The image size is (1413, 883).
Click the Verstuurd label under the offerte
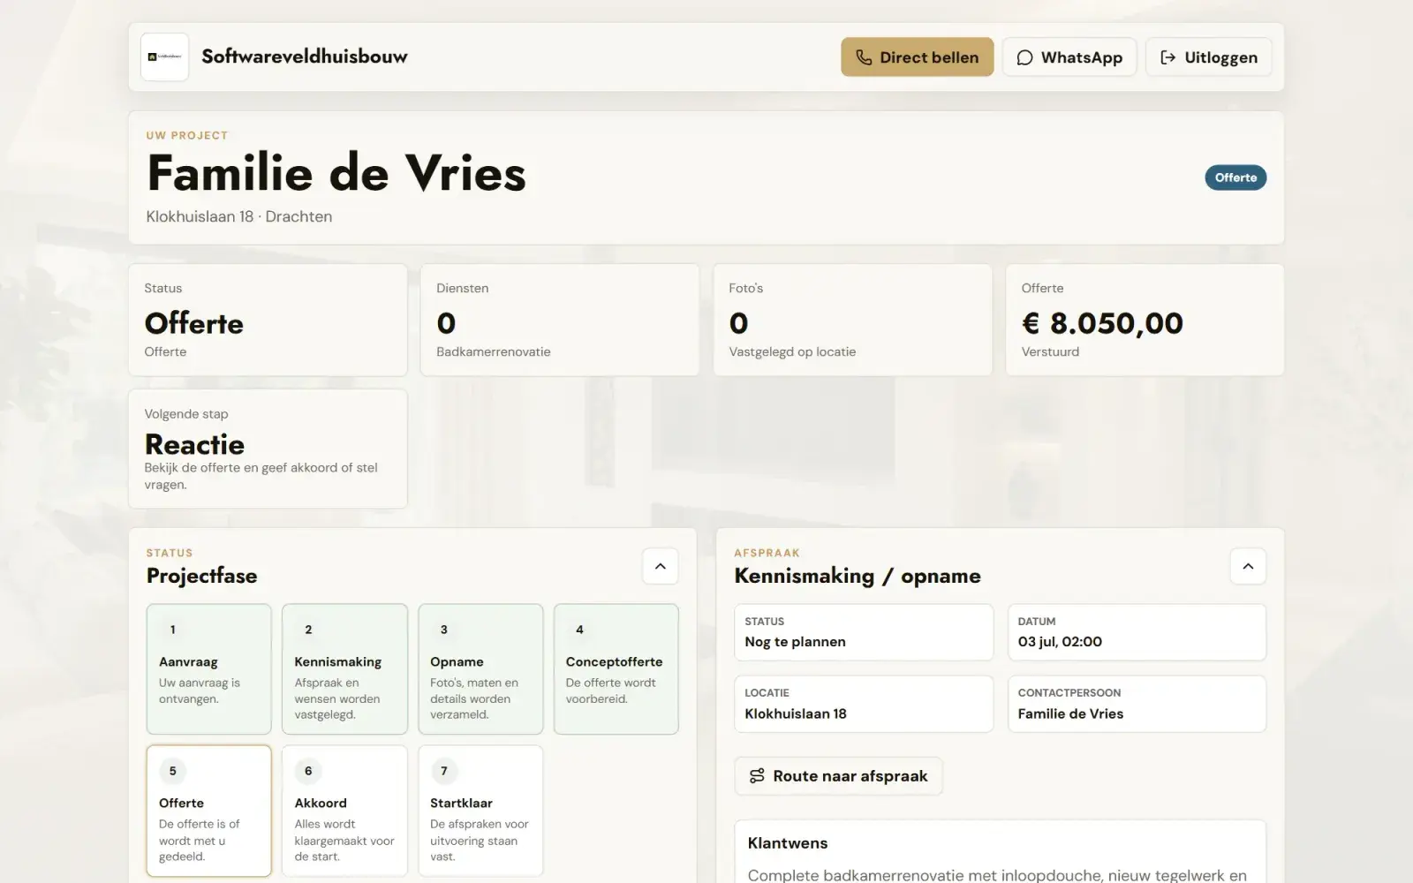point(1050,351)
